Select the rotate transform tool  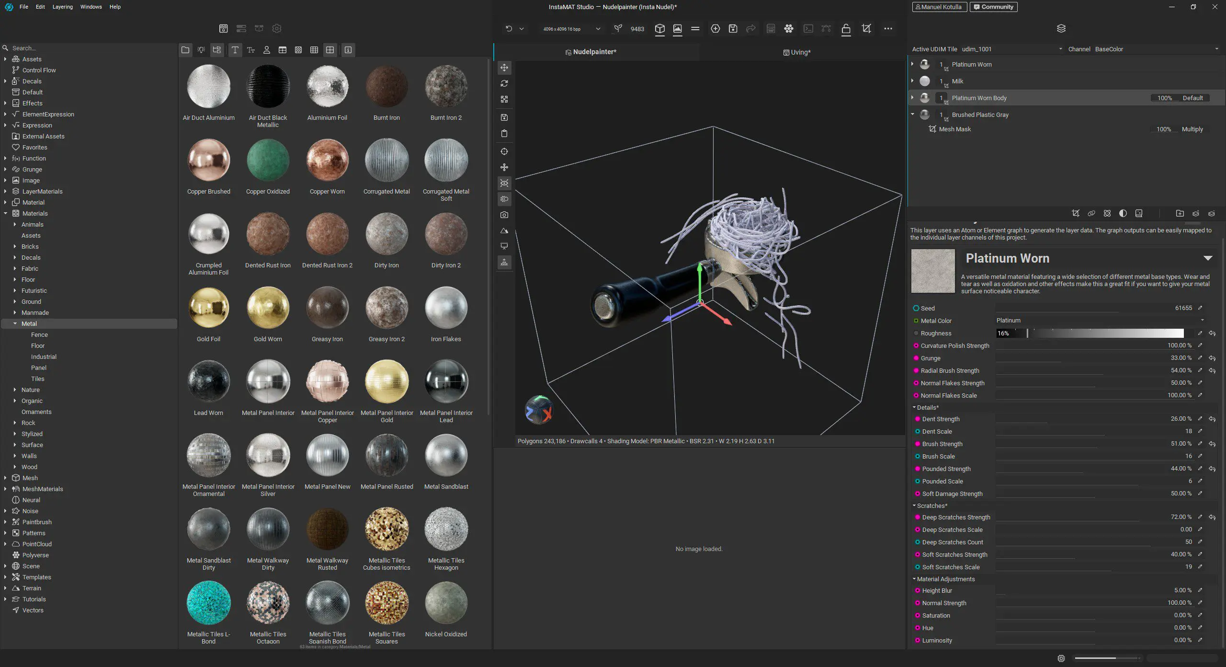504,83
